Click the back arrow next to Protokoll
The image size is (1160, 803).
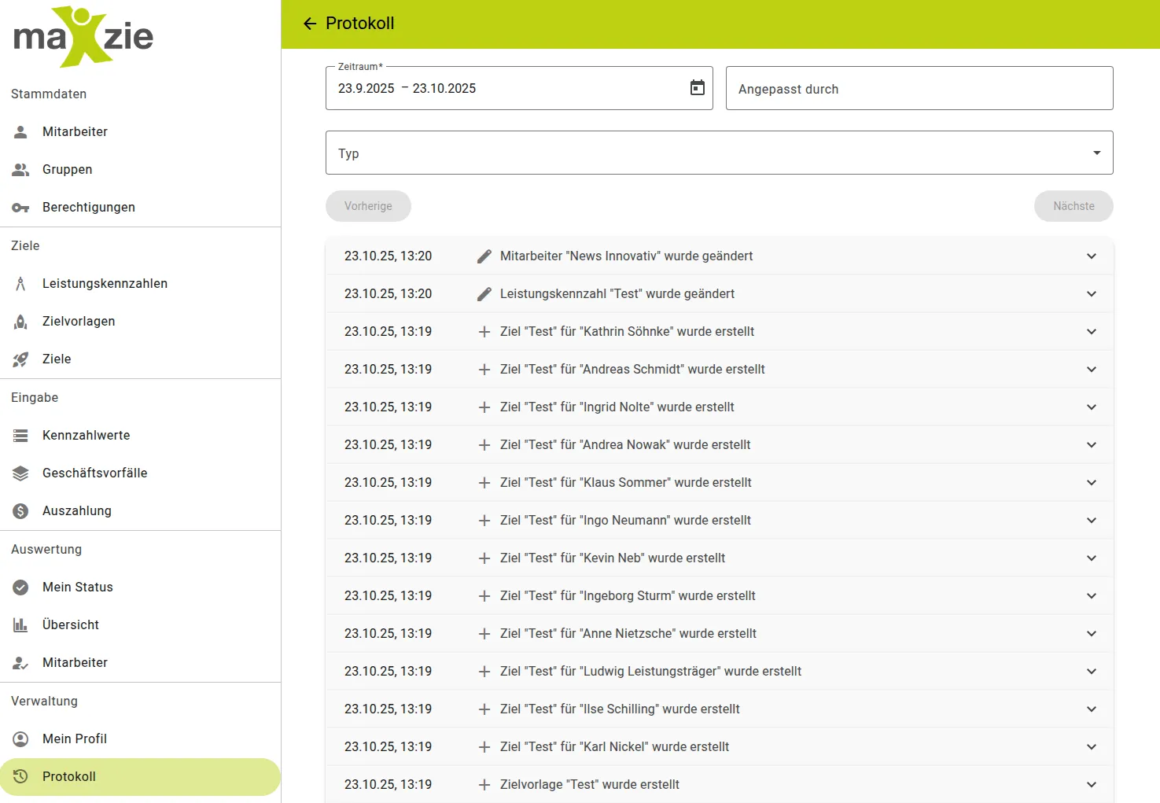(x=309, y=24)
